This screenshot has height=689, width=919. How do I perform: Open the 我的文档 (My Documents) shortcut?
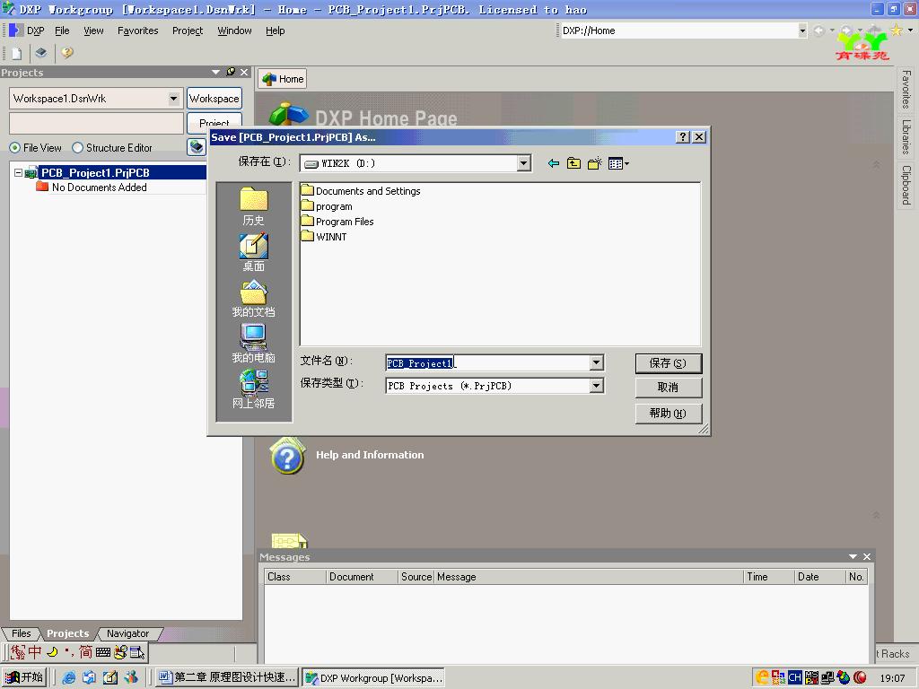tap(253, 299)
